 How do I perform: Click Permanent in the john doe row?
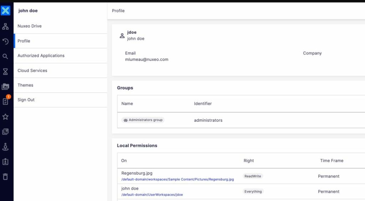pos(328,192)
